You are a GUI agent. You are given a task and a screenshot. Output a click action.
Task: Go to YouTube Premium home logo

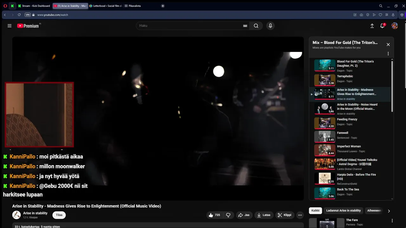coord(29,26)
